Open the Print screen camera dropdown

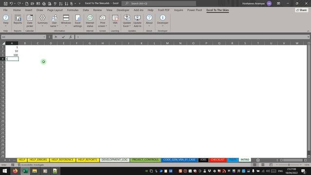click(103, 20)
